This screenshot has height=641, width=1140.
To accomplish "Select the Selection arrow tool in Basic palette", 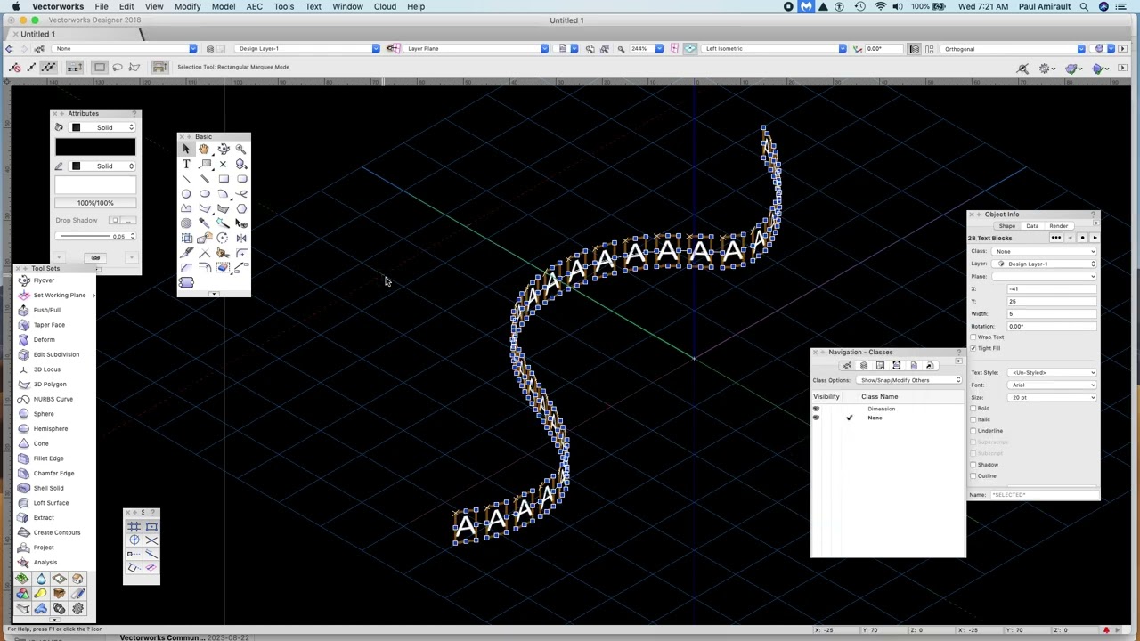I will pos(186,150).
